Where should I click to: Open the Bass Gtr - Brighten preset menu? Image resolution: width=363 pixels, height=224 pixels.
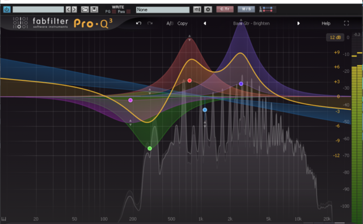tap(251, 23)
